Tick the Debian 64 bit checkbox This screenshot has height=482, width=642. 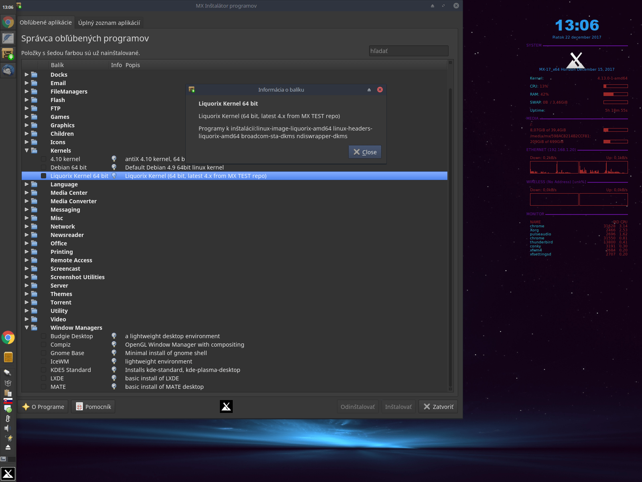pyautogui.click(x=43, y=167)
